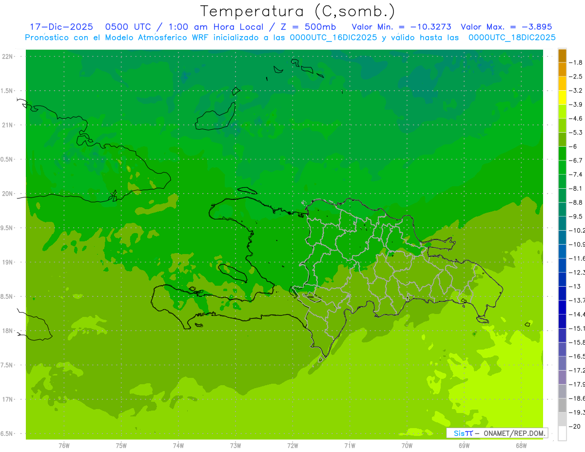585x452 pixels.
Task: Click the -13 legend value
Action: click(x=575, y=286)
